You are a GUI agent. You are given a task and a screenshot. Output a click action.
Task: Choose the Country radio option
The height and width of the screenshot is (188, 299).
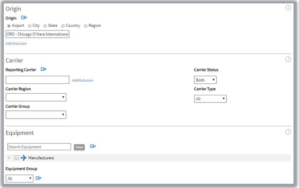[63, 26]
